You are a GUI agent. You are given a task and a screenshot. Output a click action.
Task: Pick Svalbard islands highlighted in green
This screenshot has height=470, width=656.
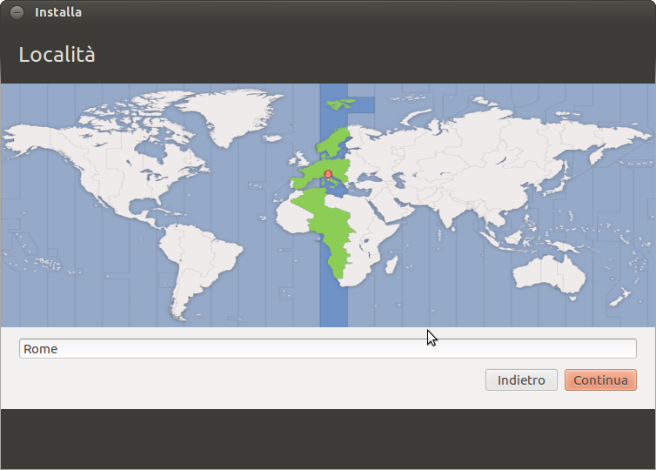coord(340,103)
